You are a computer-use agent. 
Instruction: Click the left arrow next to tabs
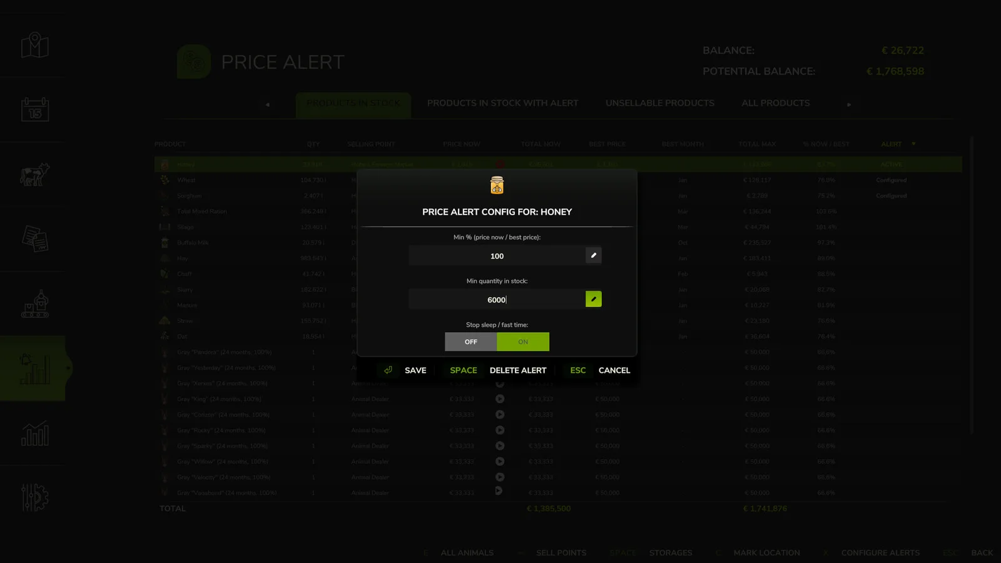(x=268, y=104)
